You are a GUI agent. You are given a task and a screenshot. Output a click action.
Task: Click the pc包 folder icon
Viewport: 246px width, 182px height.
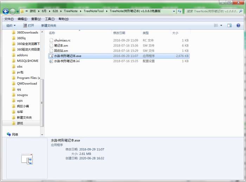point(14,72)
